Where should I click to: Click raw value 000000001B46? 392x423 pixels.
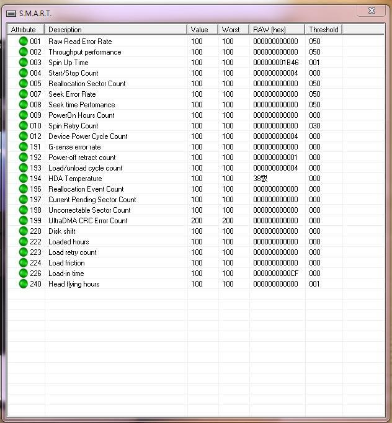(276, 62)
